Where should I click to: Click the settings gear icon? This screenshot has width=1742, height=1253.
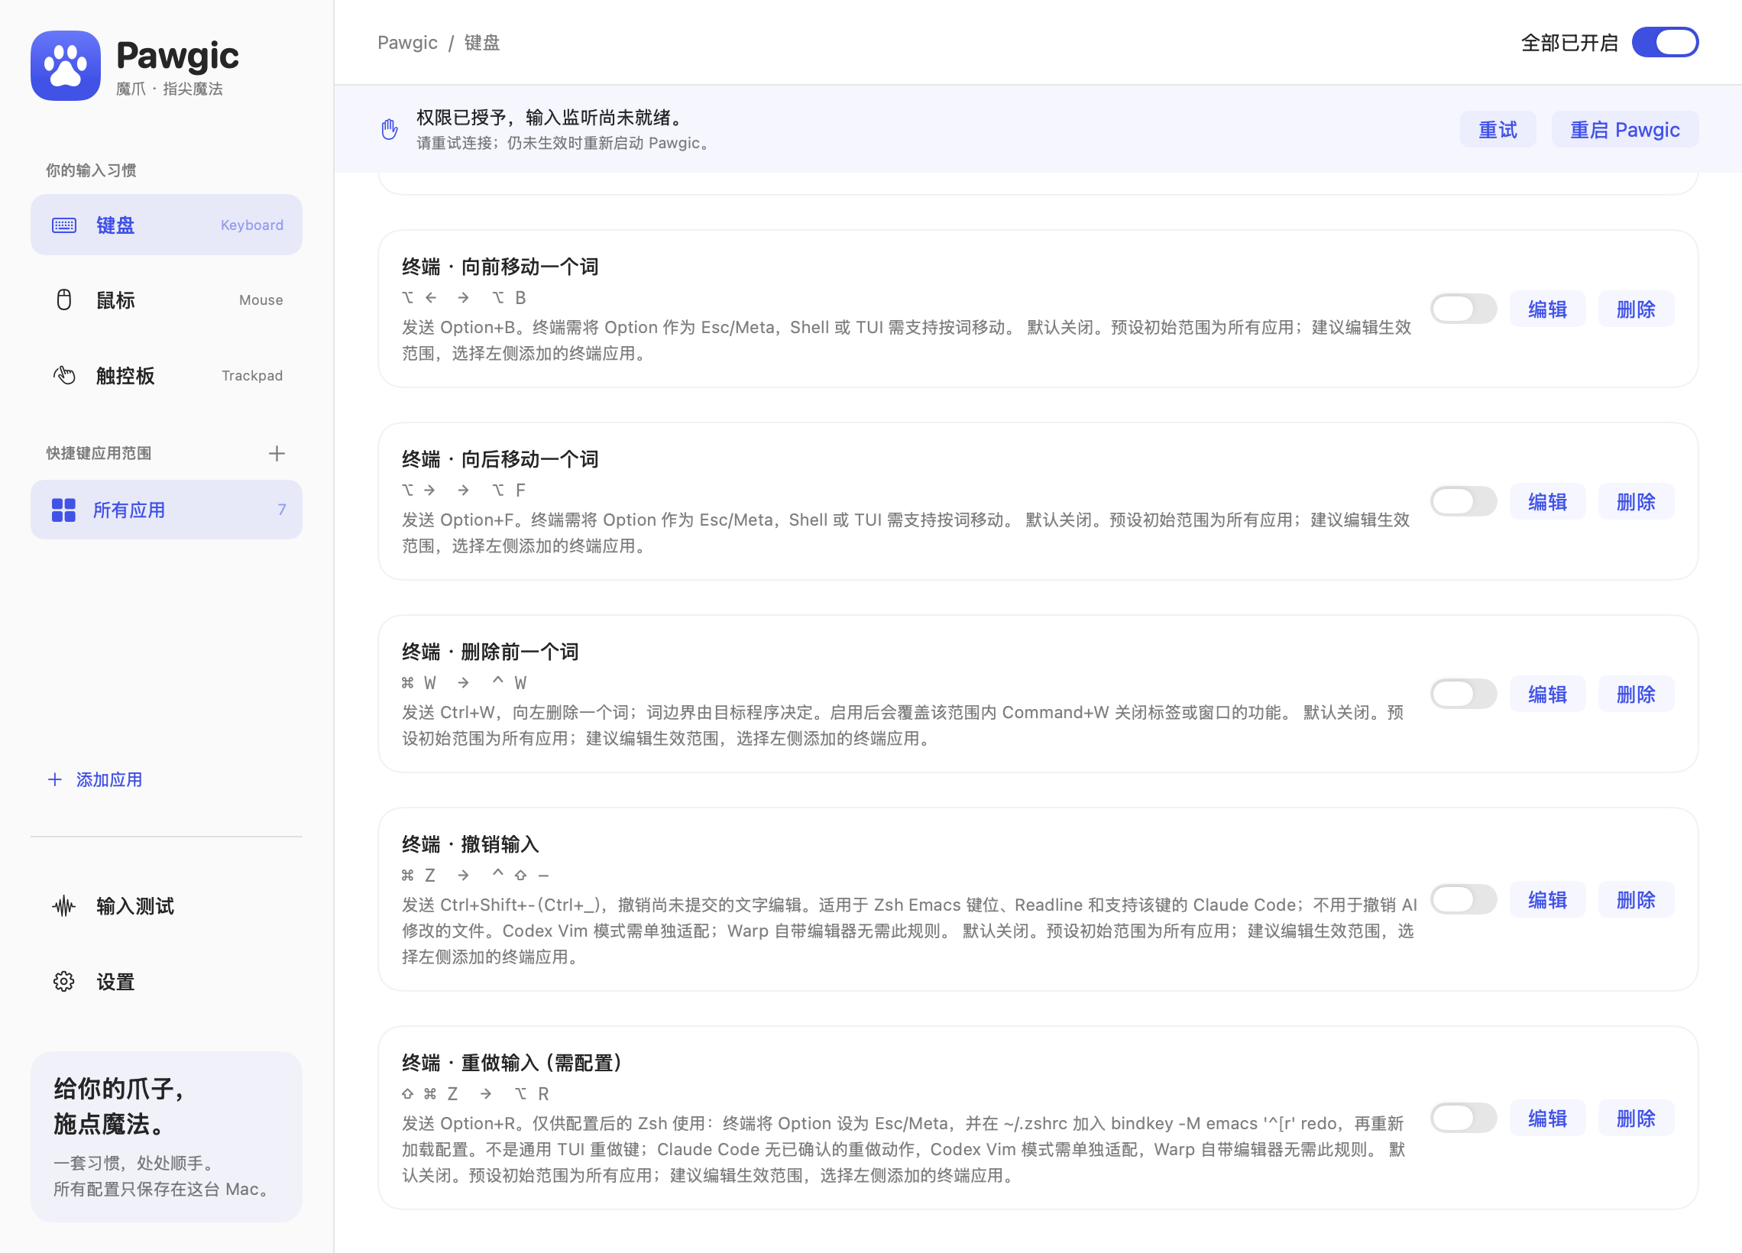click(x=63, y=982)
